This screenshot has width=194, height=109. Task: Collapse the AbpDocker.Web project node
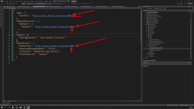pyautogui.click(x=145, y=25)
